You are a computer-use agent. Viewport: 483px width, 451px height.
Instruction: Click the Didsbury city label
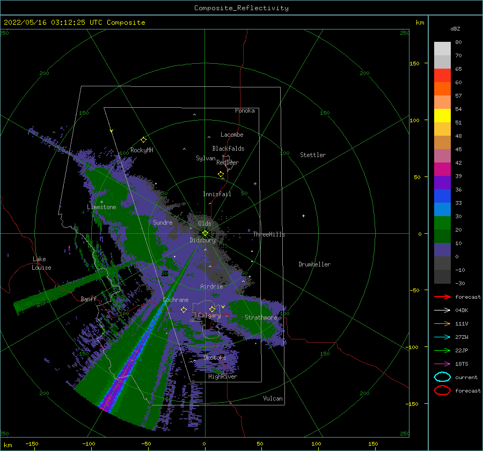(203, 240)
